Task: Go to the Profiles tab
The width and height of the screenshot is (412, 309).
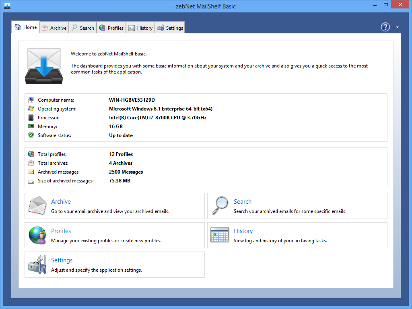Action: click(x=111, y=28)
